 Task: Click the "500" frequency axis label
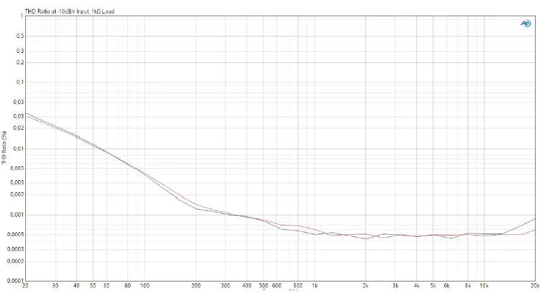tap(263, 286)
